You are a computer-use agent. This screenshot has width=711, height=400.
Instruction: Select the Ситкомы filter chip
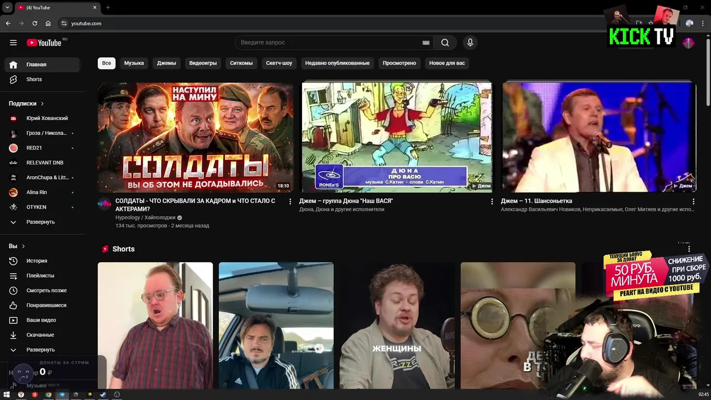(241, 63)
